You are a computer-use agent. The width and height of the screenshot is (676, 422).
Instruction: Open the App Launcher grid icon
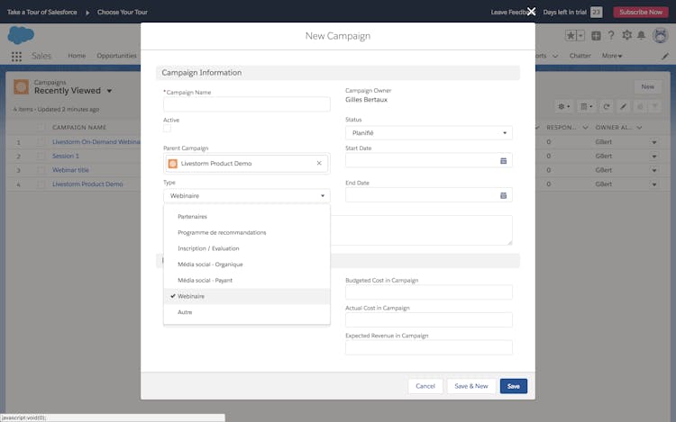point(16,56)
